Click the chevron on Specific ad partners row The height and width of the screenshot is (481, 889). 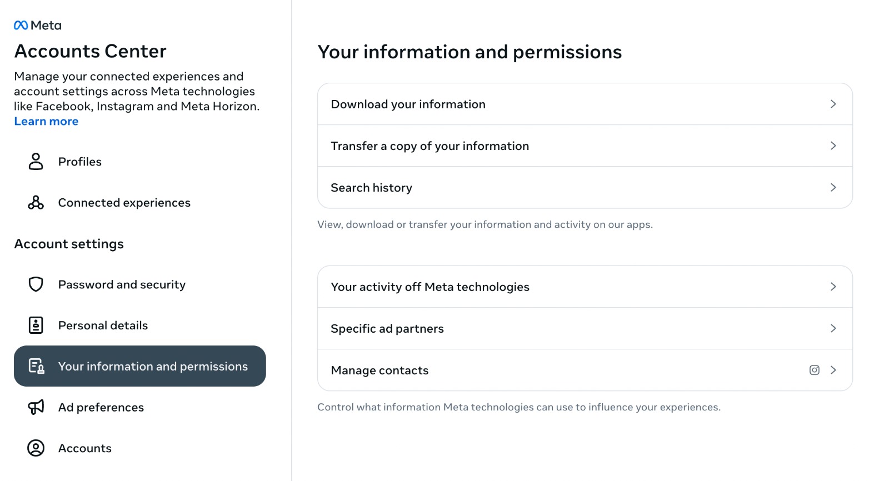click(x=833, y=328)
